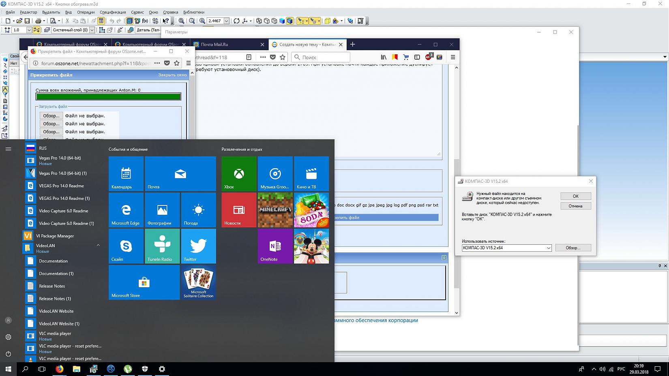Click the Print icon in KOMPAS toolbar

click(x=38, y=21)
